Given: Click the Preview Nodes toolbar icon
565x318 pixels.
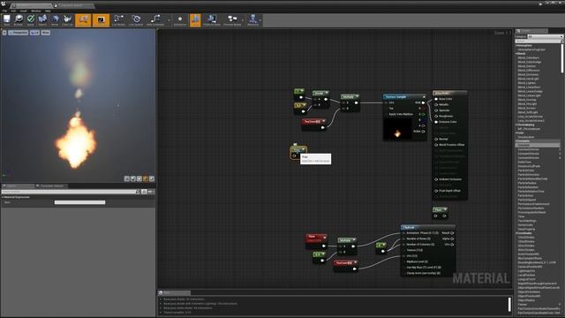Looking at the screenshot, I should (232, 20).
